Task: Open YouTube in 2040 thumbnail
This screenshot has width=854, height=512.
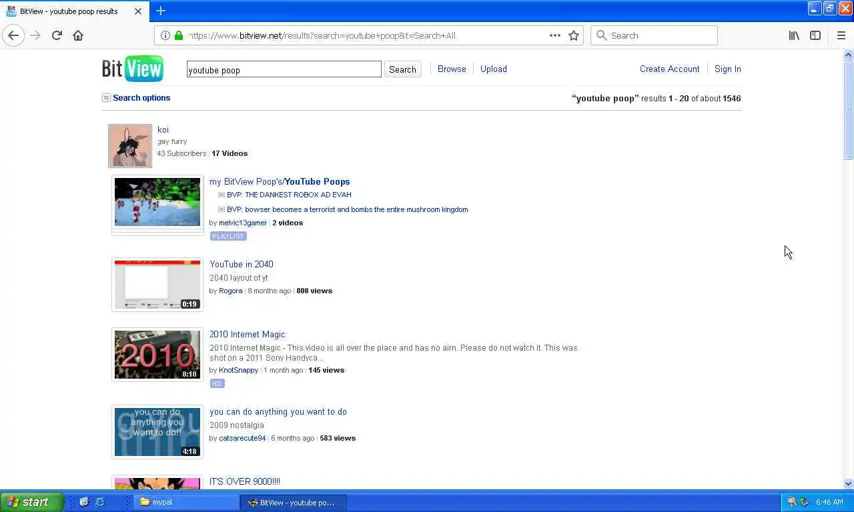Action: pyautogui.click(x=157, y=285)
